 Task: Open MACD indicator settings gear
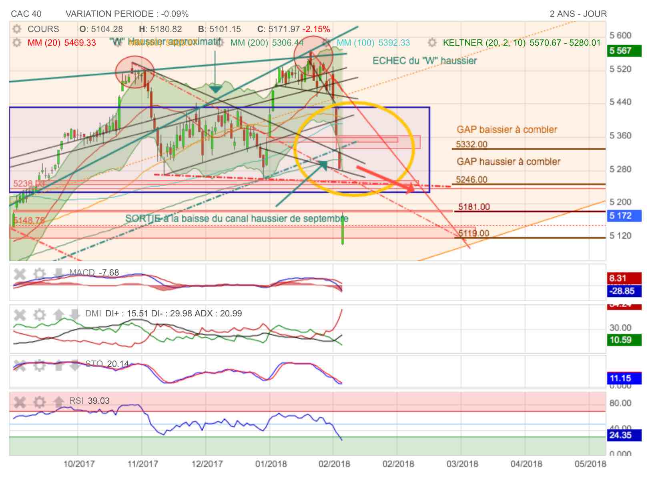pos(39,274)
